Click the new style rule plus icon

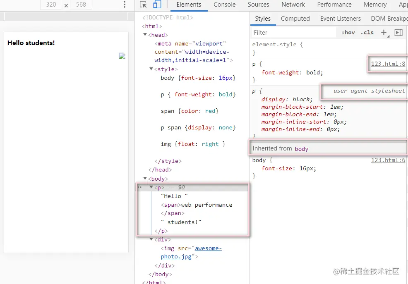(x=384, y=33)
